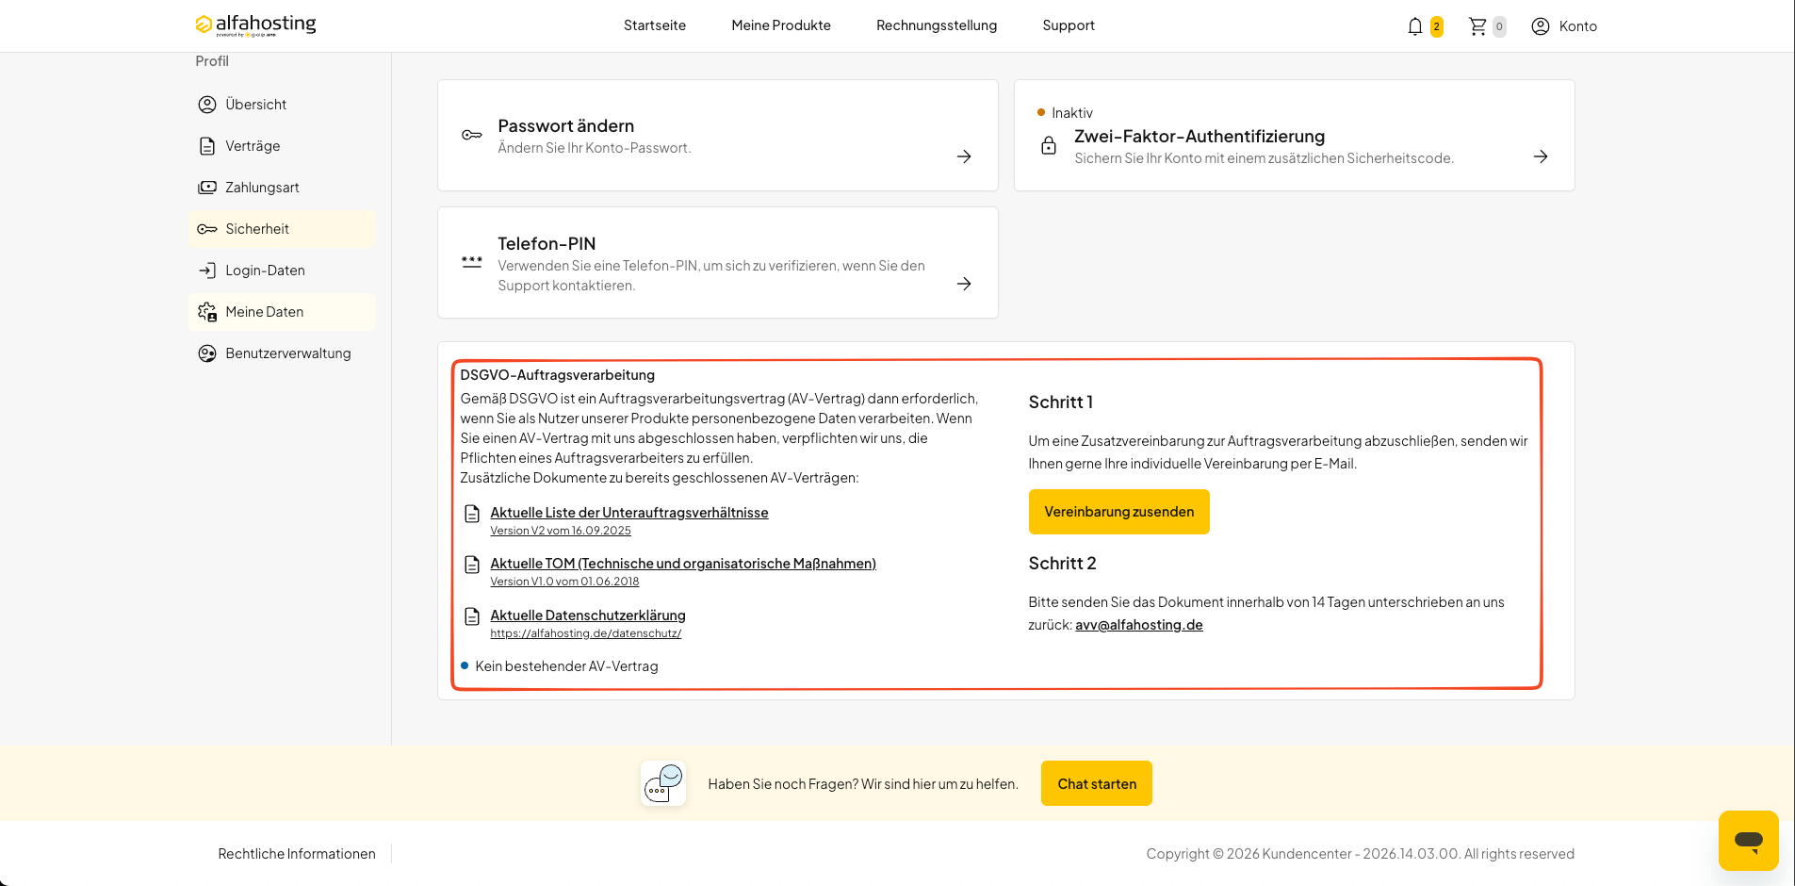Select Meine Daten in profile sidebar

(x=282, y=312)
